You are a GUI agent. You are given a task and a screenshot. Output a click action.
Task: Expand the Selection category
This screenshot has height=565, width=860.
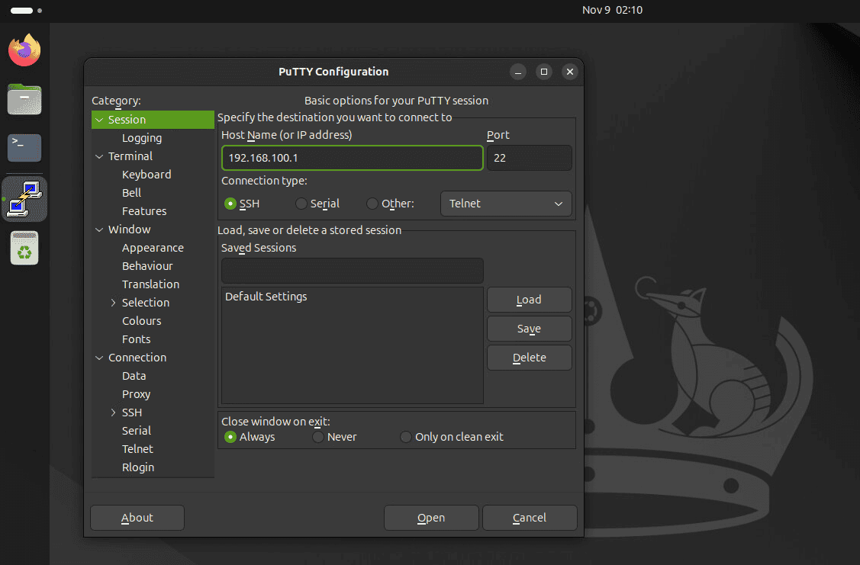[x=113, y=302]
